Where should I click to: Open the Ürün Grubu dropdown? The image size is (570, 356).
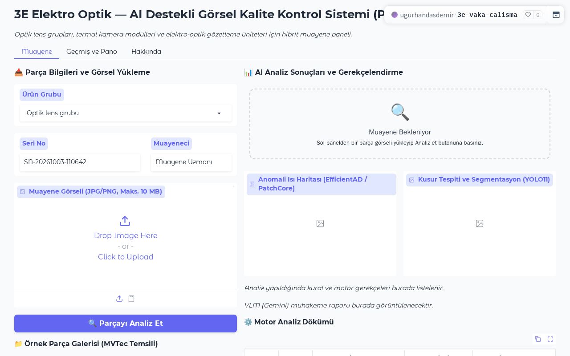[126, 113]
